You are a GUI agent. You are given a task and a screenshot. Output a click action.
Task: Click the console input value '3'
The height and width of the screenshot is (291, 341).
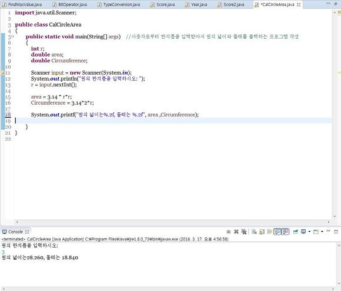(x=3, y=252)
